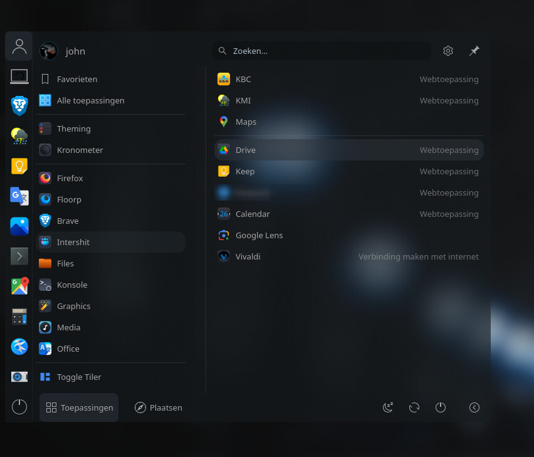Image resolution: width=534 pixels, height=457 pixels.
Task: Open Keep lightbulb icon in sidebar
Action: tap(19, 166)
